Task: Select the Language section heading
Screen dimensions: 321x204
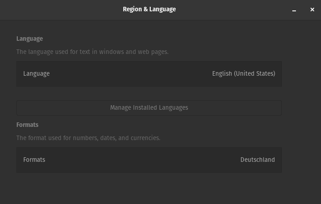Action: tap(30, 39)
